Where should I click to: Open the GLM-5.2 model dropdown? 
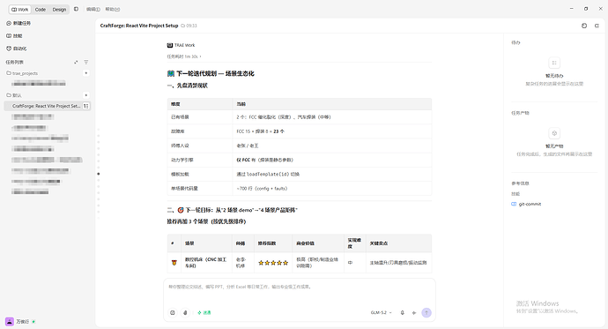[x=381, y=313]
